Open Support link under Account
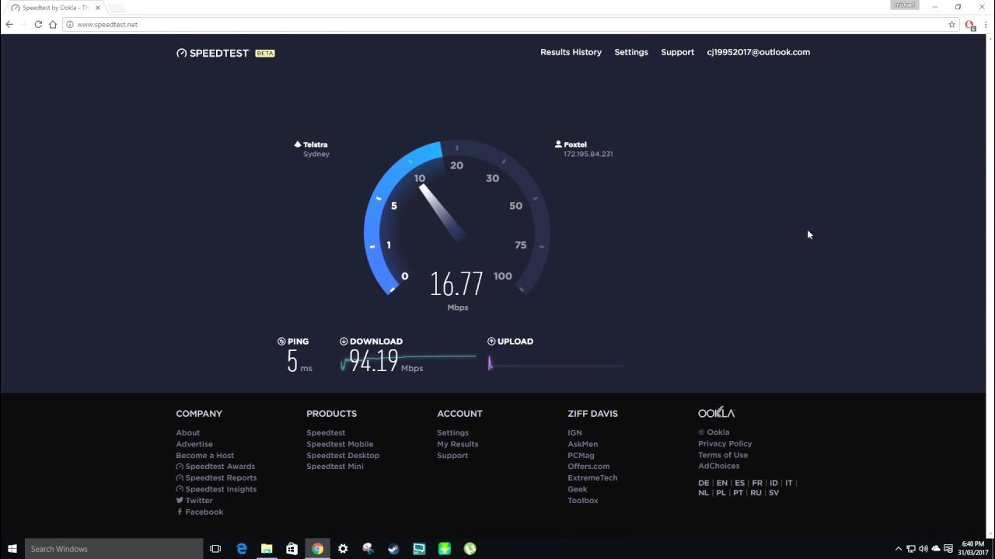995x559 pixels. [x=452, y=455]
